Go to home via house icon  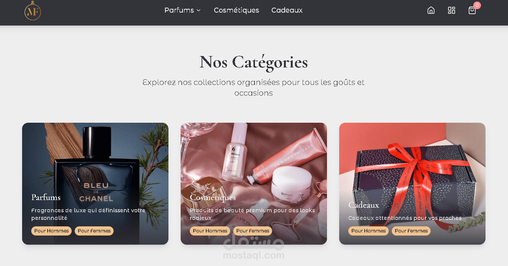point(431,10)
